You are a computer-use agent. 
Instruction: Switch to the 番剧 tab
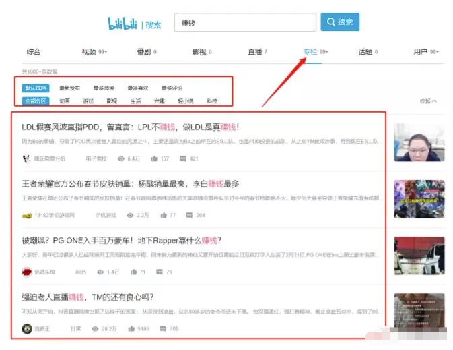(147, 52)
